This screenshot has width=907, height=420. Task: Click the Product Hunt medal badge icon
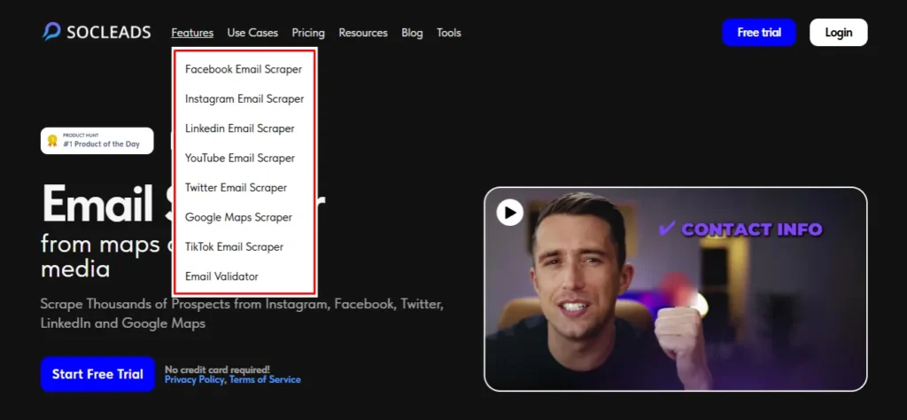(x=52, y=141)
